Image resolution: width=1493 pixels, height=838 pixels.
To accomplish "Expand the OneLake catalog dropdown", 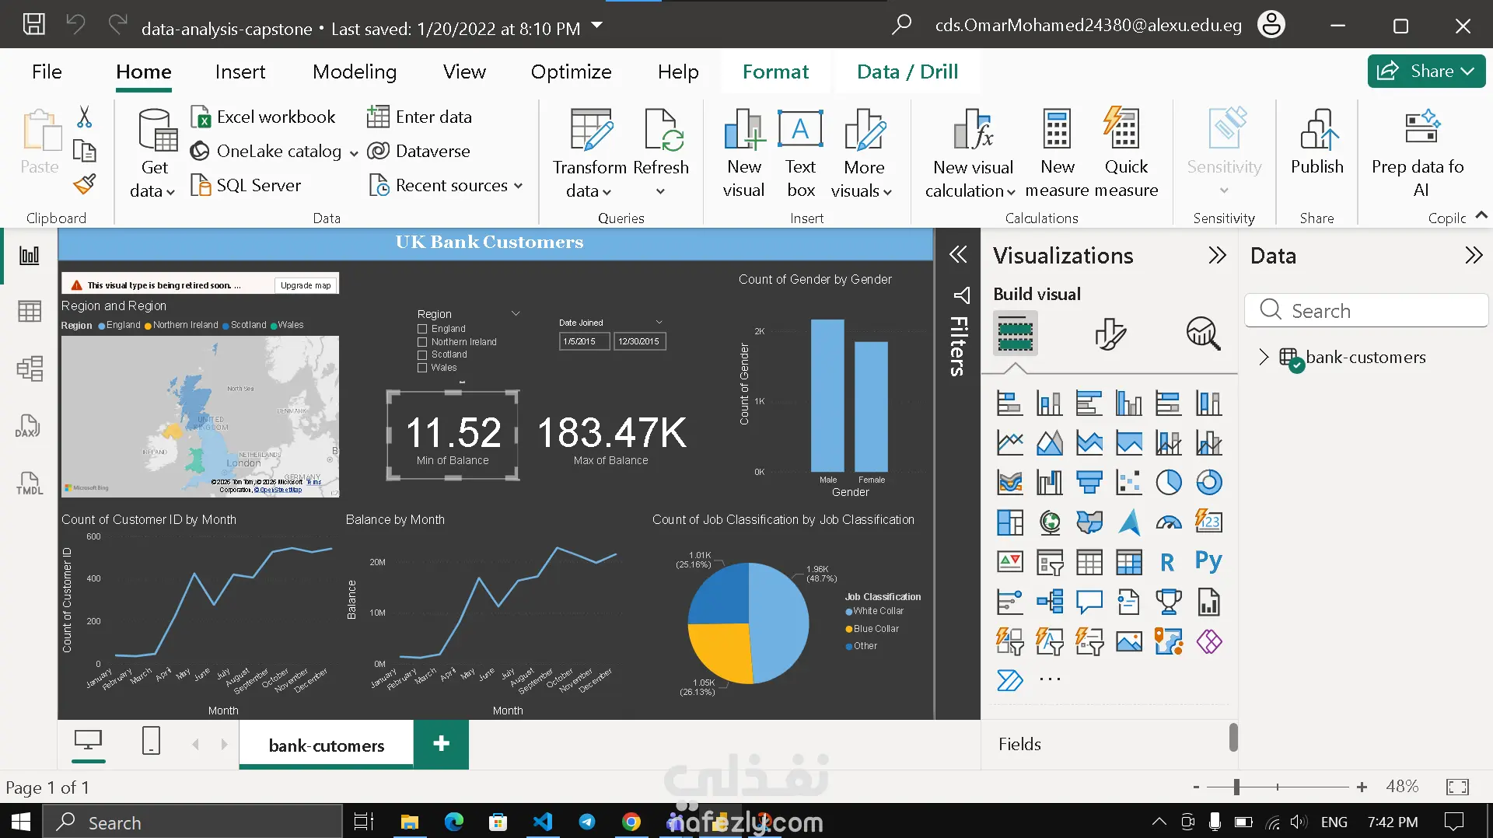I will click(x=354, y=152).
